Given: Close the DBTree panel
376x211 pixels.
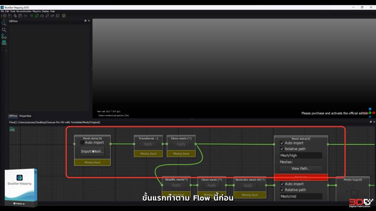Looking at the screenshot, I should tap(89, 21).
